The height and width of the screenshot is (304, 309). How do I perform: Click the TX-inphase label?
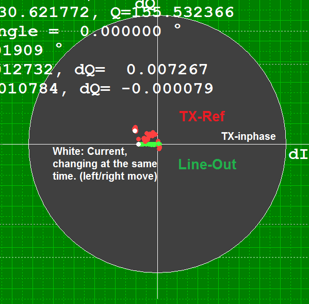tap(249, 136)
